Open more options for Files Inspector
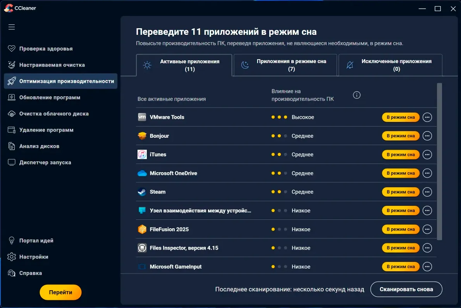The height and width of the screenshot is (308, 461). click(427, 248)
